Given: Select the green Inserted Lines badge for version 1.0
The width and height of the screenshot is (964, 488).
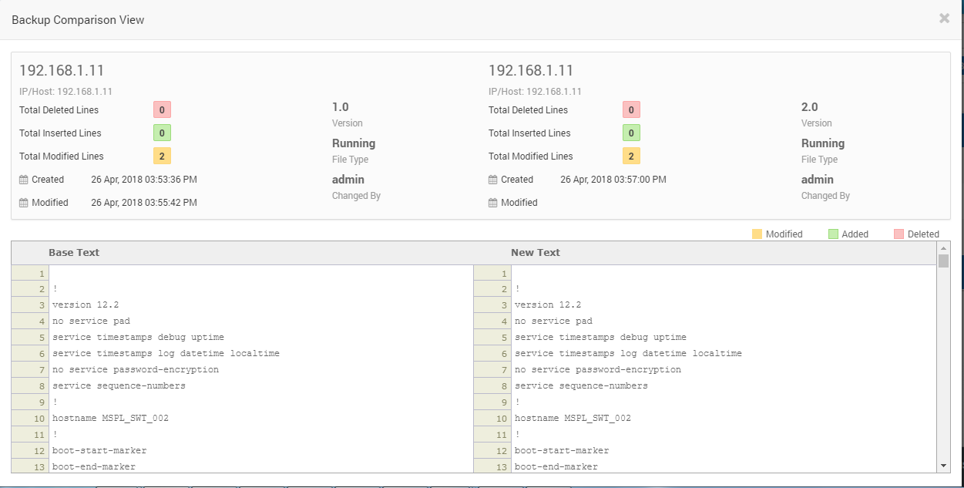Looking at the screenshot, I should (162, 133).
